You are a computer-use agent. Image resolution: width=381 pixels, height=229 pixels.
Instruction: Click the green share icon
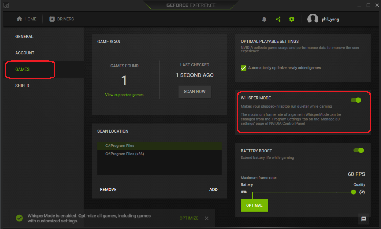tap(278, 19)
